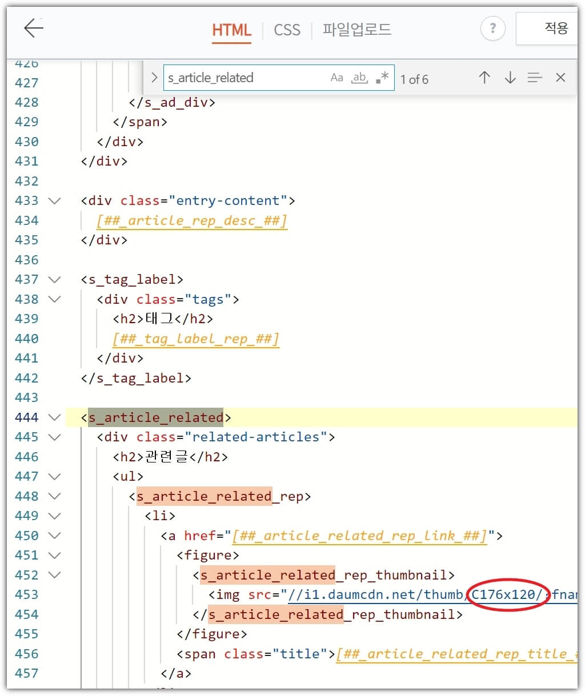
Task: Open the help question mark icon
Action: pyautogui.click(x=492, y=29)
